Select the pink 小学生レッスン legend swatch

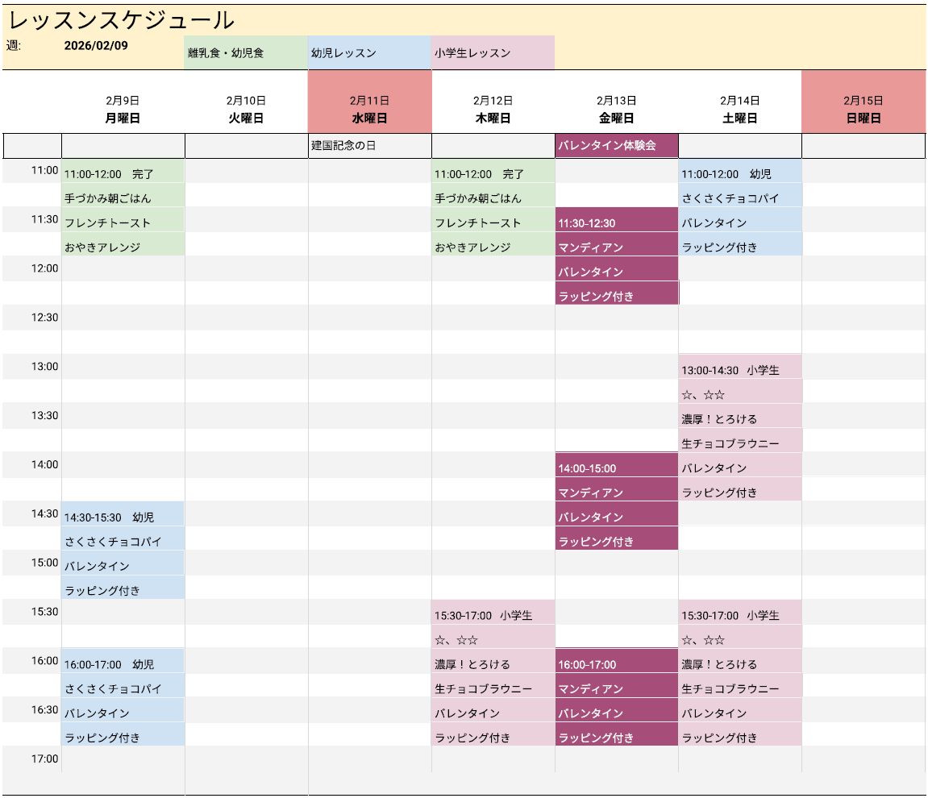pos(493,53)
